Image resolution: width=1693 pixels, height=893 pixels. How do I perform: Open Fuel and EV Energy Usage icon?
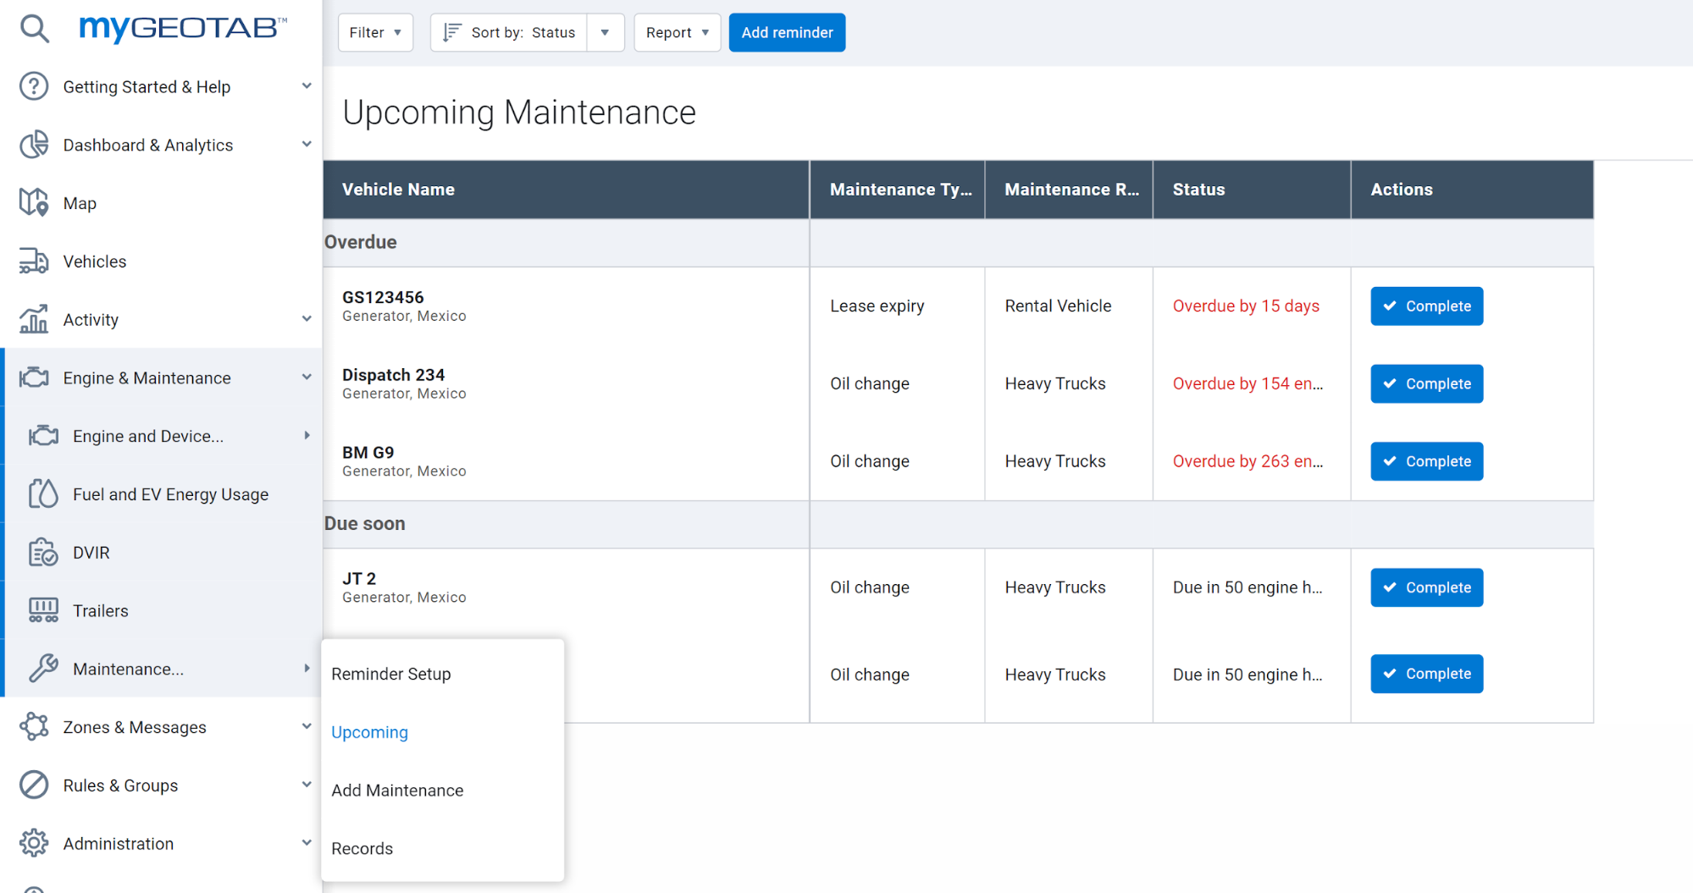click(43, 494)
